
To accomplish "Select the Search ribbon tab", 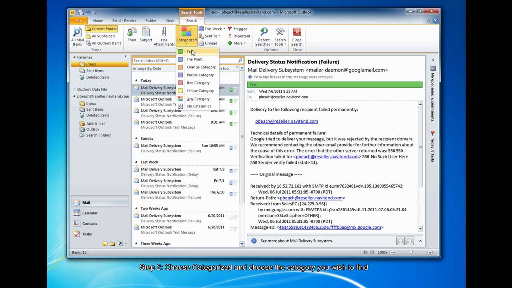I will point(192,21).
